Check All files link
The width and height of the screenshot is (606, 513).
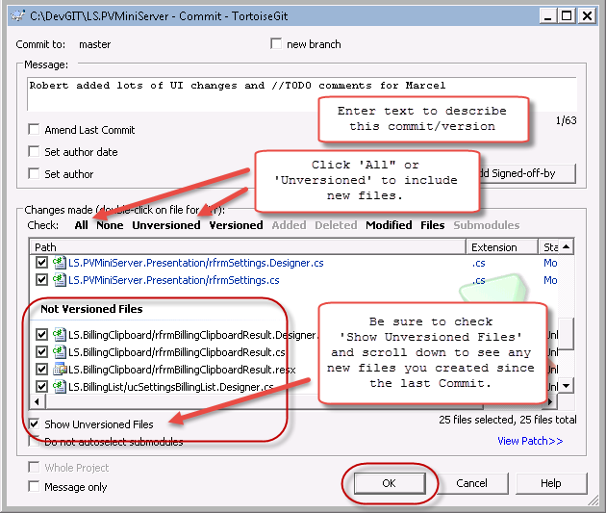coord(82,225)
